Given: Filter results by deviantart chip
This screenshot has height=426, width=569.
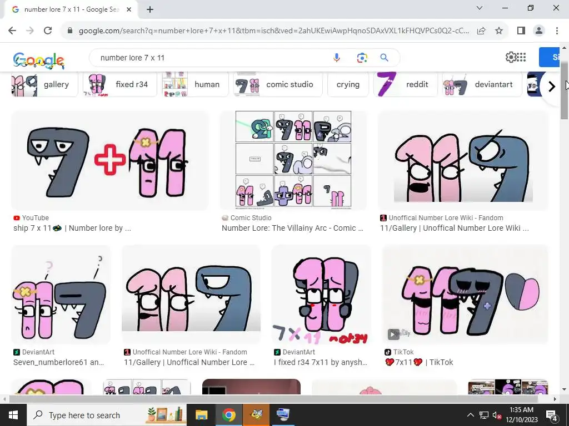Looking at the screenshot, I should pos(482,84).
